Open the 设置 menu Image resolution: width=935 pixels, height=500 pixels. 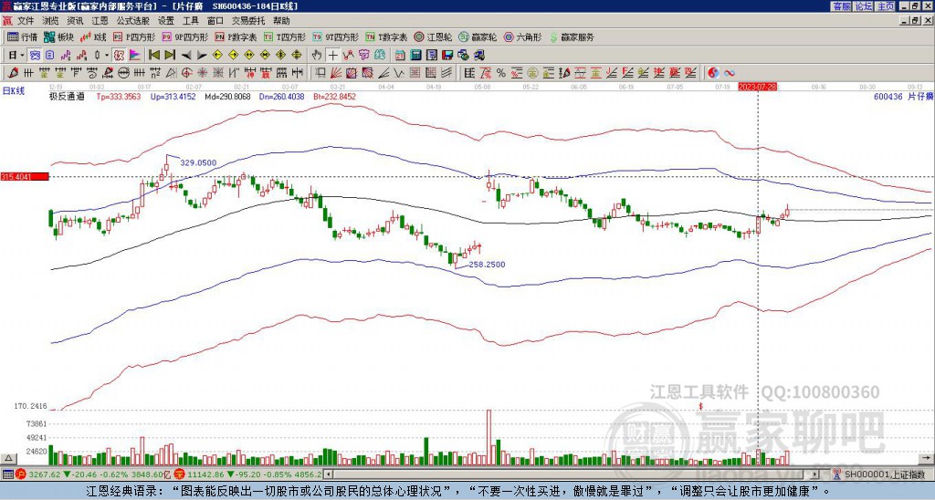click(166, 21)
